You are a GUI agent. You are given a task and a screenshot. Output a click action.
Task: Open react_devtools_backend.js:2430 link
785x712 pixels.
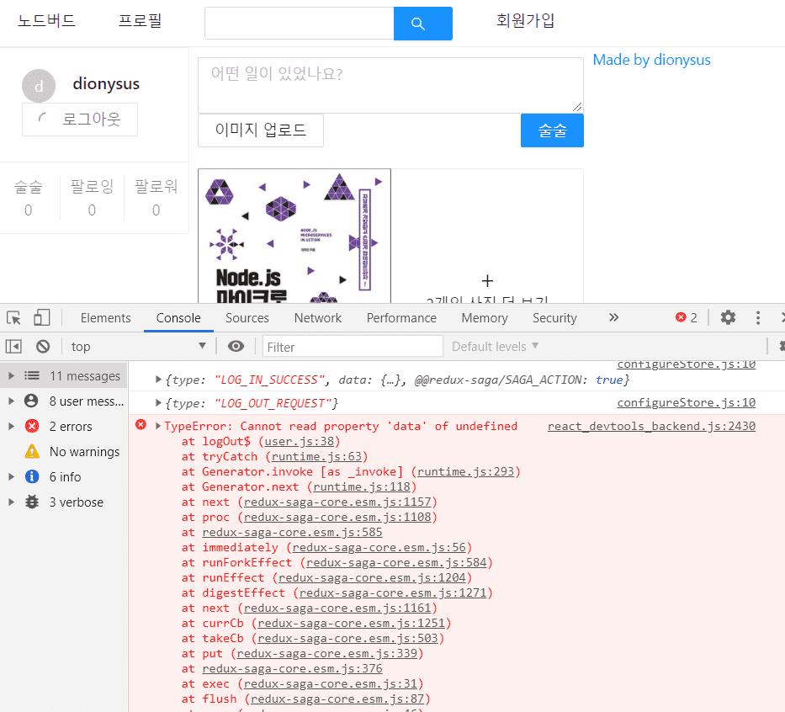coord(651,426)
